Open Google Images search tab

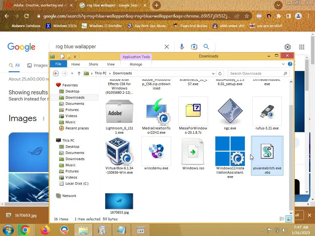coord(38,65)
